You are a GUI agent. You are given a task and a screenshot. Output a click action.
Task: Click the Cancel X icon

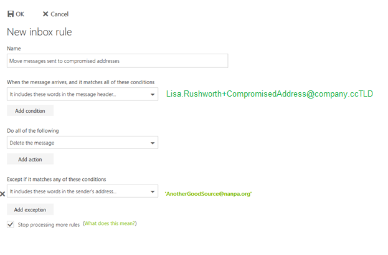click(x=45, y=14)
